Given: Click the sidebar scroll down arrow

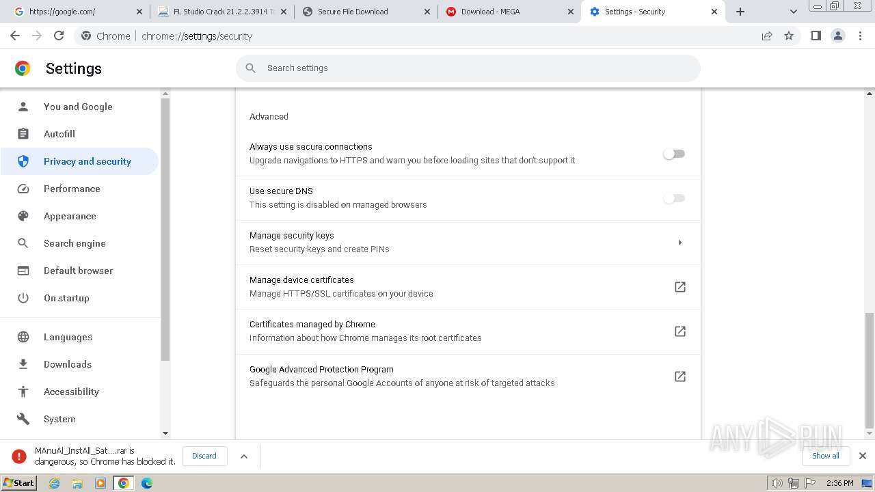Looking at the screenshot, I should 165,433.
